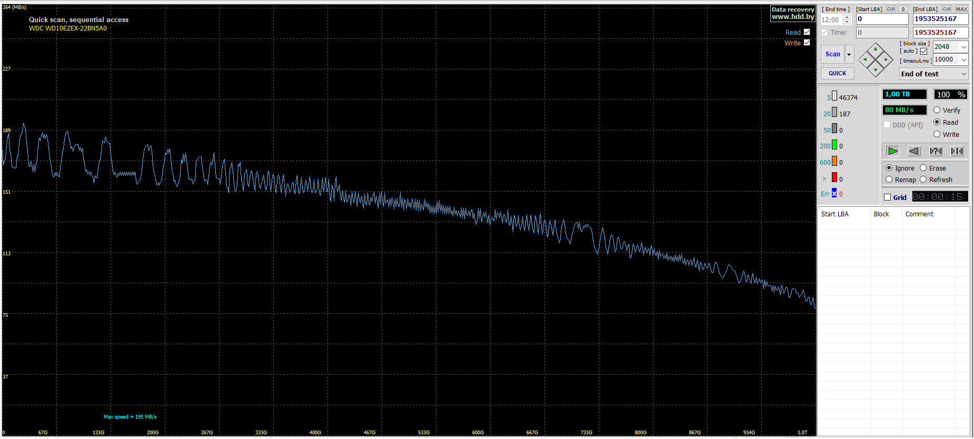Select the Refresh radio option

[x=923, y=179]
